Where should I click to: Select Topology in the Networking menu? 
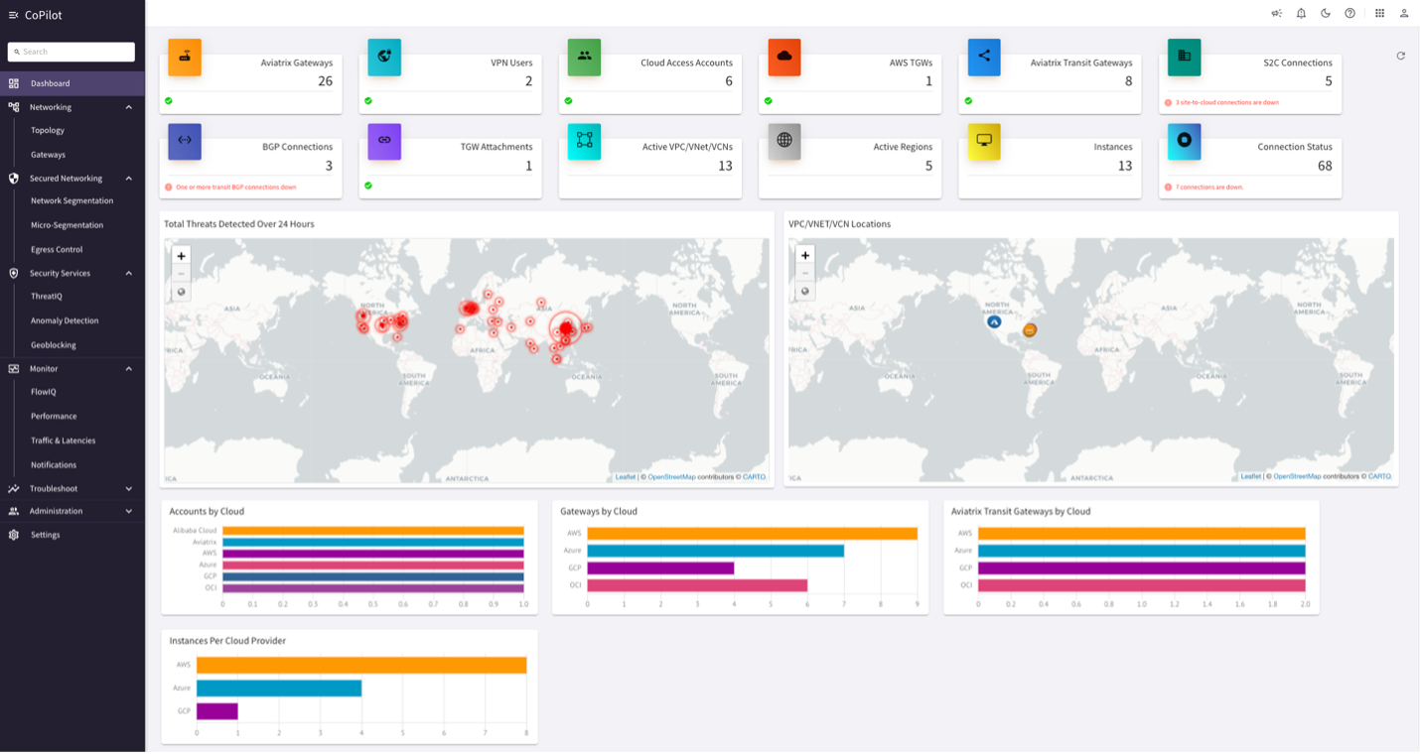(x=47, y=130)
